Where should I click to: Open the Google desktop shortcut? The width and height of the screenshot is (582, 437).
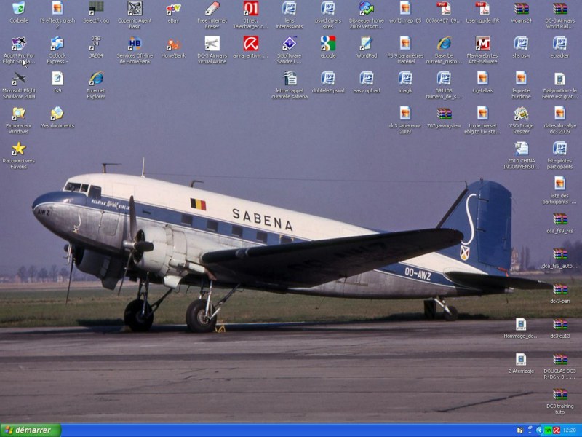pos(328,44)
